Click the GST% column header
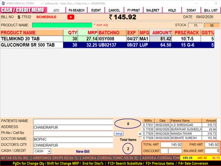The width and height of the screenshot is (221, 166). click(208, 33)
